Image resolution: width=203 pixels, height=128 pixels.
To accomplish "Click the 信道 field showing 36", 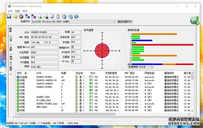I will pyautogui.click(x=76, y=32).
